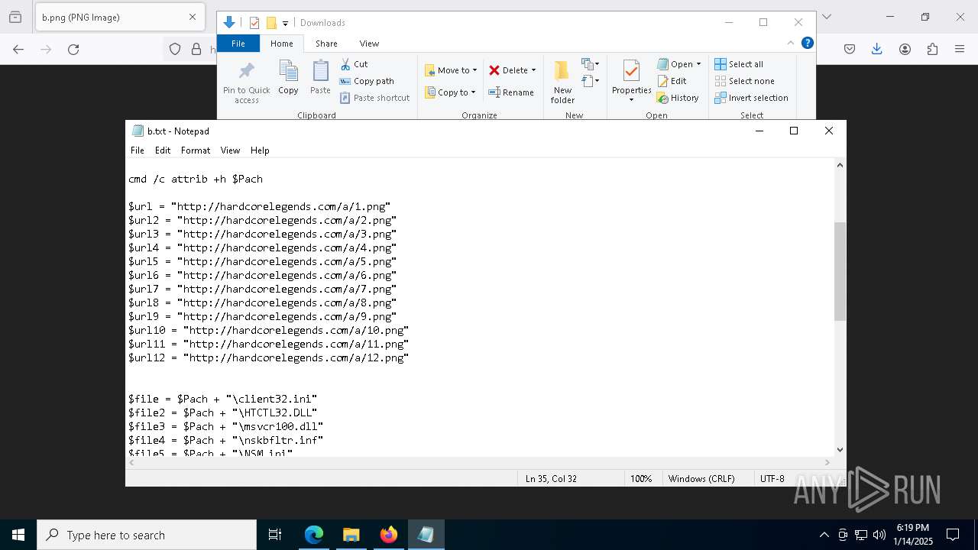Open Notepad Help menu

(x=260, y=150)
